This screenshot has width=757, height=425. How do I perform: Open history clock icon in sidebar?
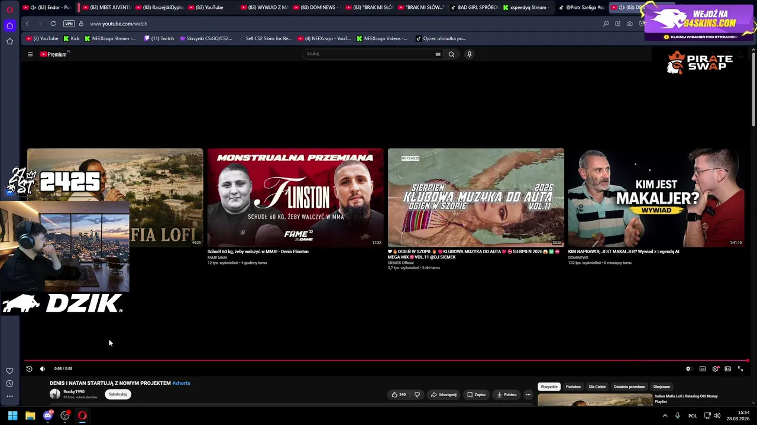click(9, 384)
